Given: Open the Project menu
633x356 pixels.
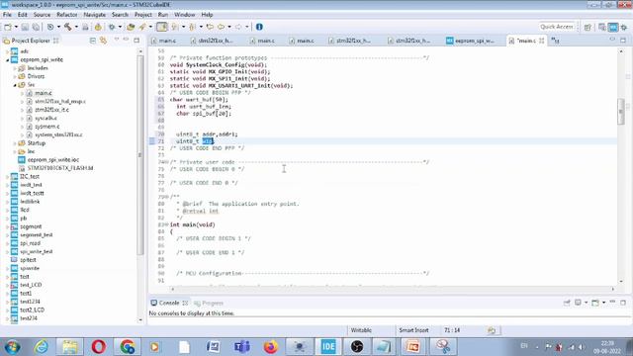Looking at the screenshot, I should click(142, 15).
